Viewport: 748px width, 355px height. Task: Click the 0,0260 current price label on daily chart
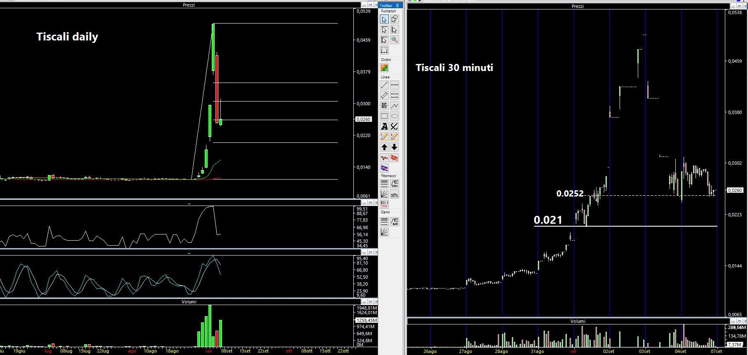tap(364, 119)
